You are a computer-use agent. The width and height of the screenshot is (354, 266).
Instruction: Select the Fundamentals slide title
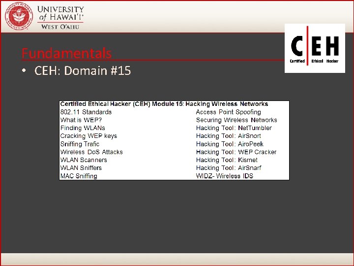tap(66, 53)
